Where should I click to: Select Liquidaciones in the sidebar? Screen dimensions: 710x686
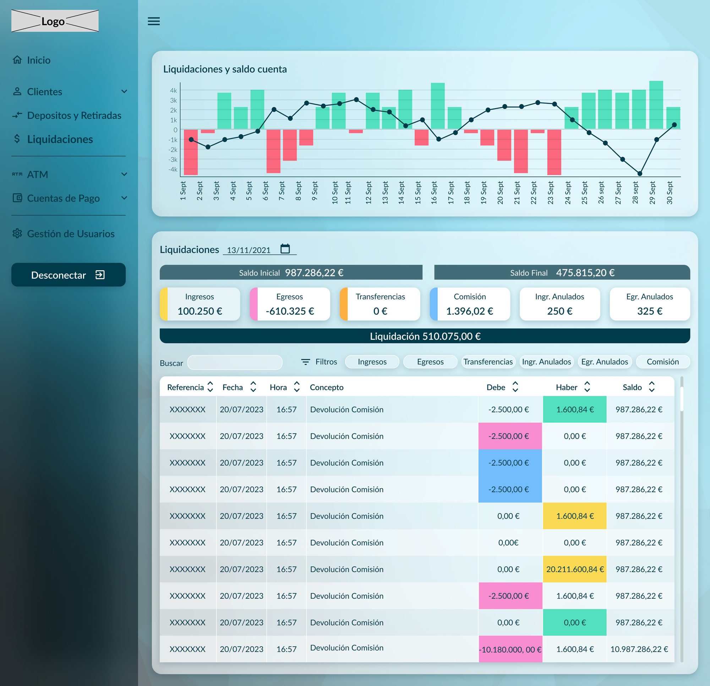pyautogui.click(x=60, y=139)
